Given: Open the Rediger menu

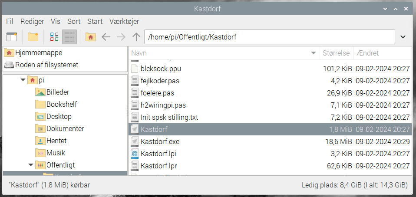Looking at the screenshot, I should 32,21.
